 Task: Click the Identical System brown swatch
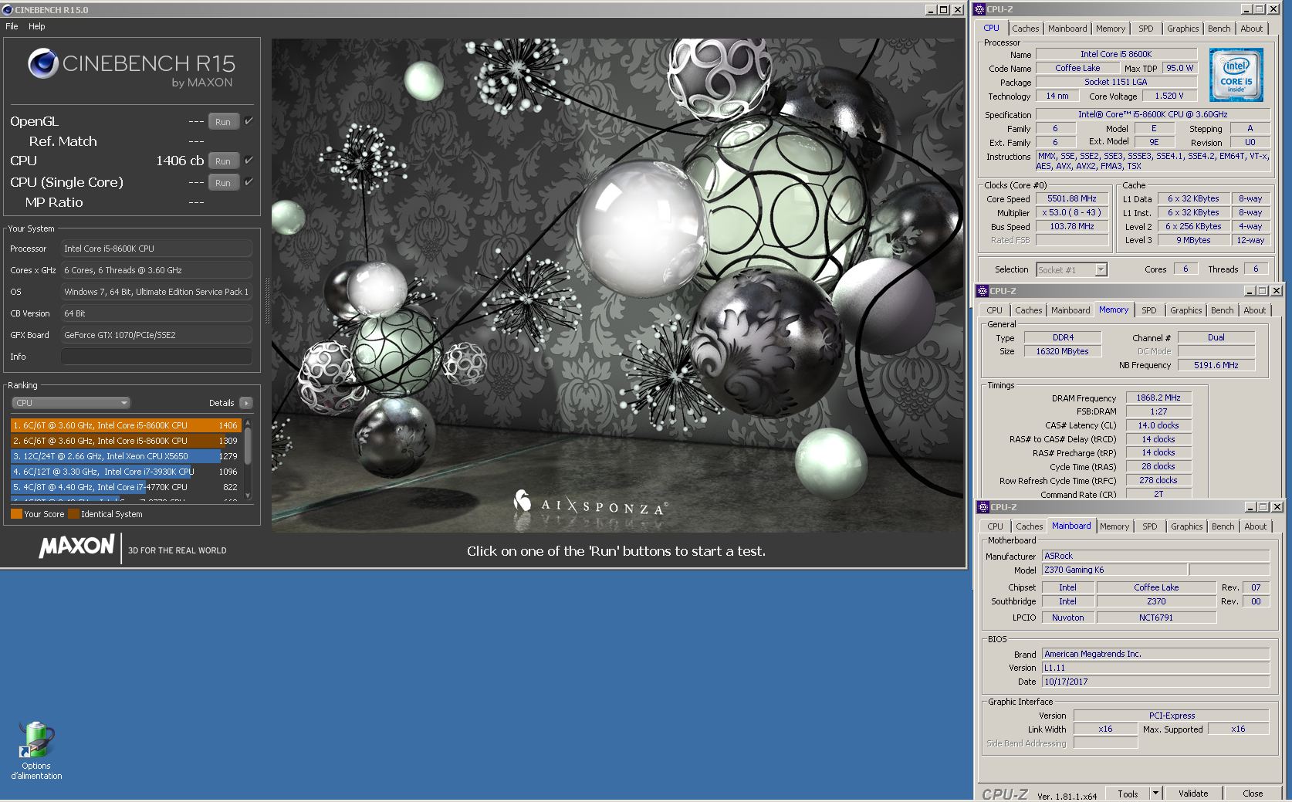pos(73,514)
